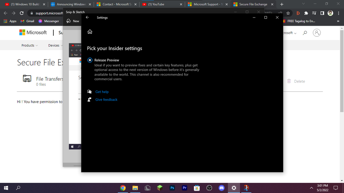This screenshot has width=344, height=193.
Task: Click the sign-in account icon on Microsoft page
Action: click(316, 33)
